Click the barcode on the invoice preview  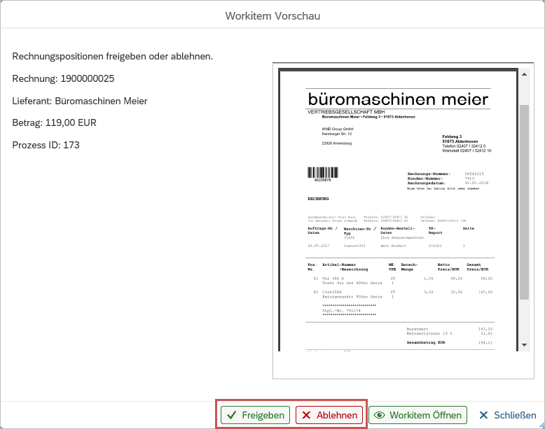pos(322,173)
